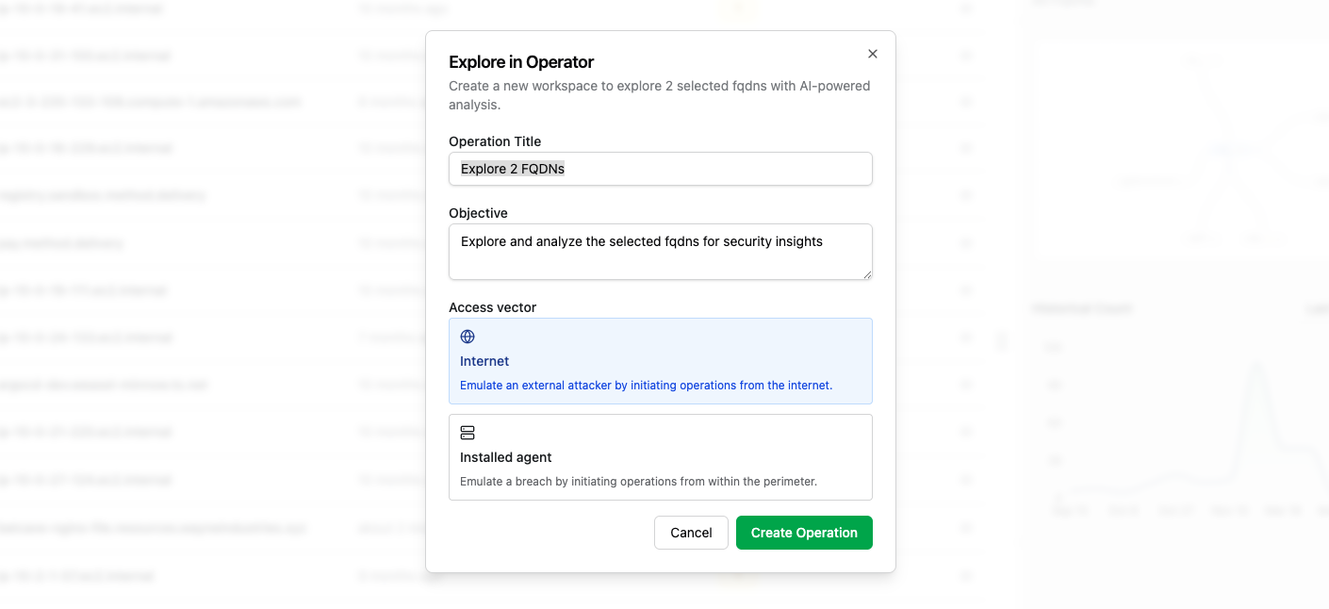This screenshot has width=1329, height=609.
Task: Click the globe icon in Internet option
Action: (x=468, y=337)
